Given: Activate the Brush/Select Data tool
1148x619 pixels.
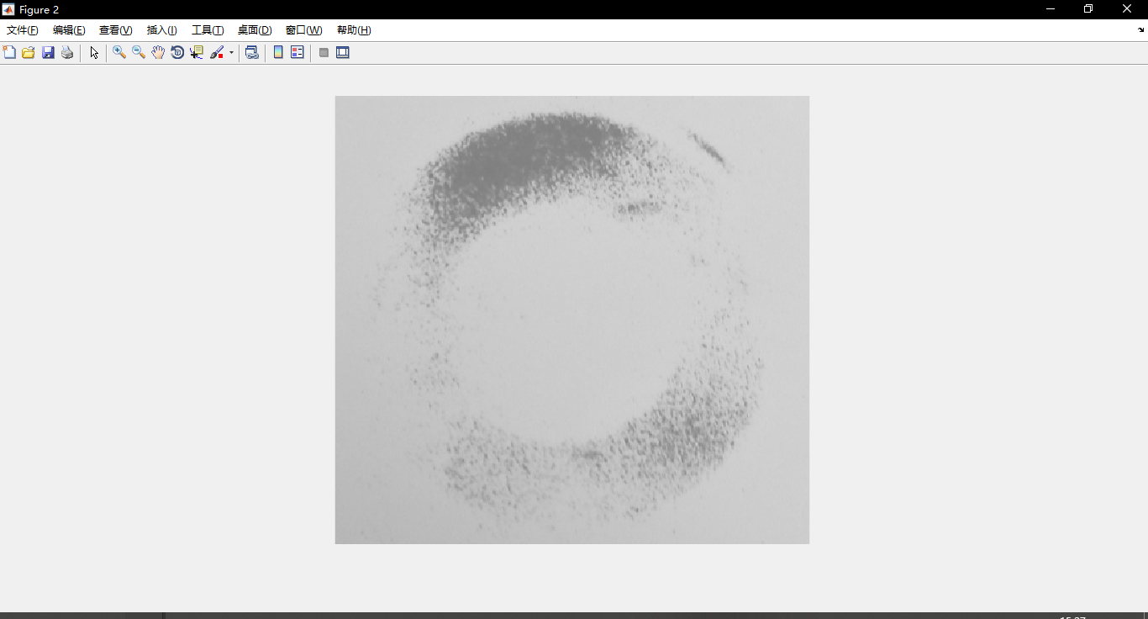Looking at the screenshot, I should pyautogui.click(x=217, y=52).
